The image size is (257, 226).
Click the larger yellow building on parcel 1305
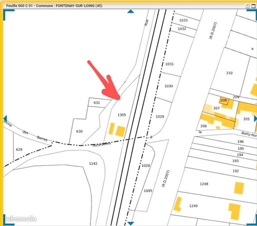[x=121, y=131]
